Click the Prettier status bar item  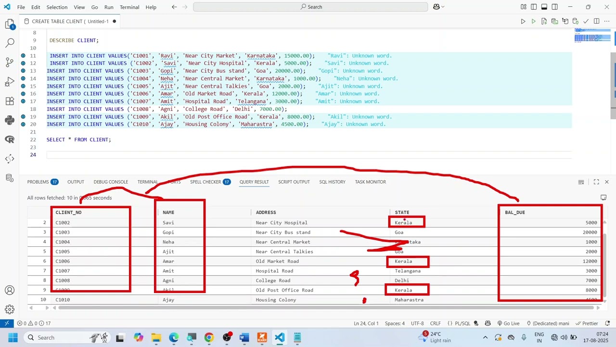pyautogui.click(x=587, y=323)
